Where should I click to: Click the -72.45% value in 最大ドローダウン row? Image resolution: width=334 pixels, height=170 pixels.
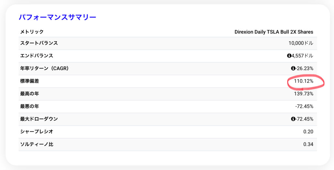click(x=304, y=119)
